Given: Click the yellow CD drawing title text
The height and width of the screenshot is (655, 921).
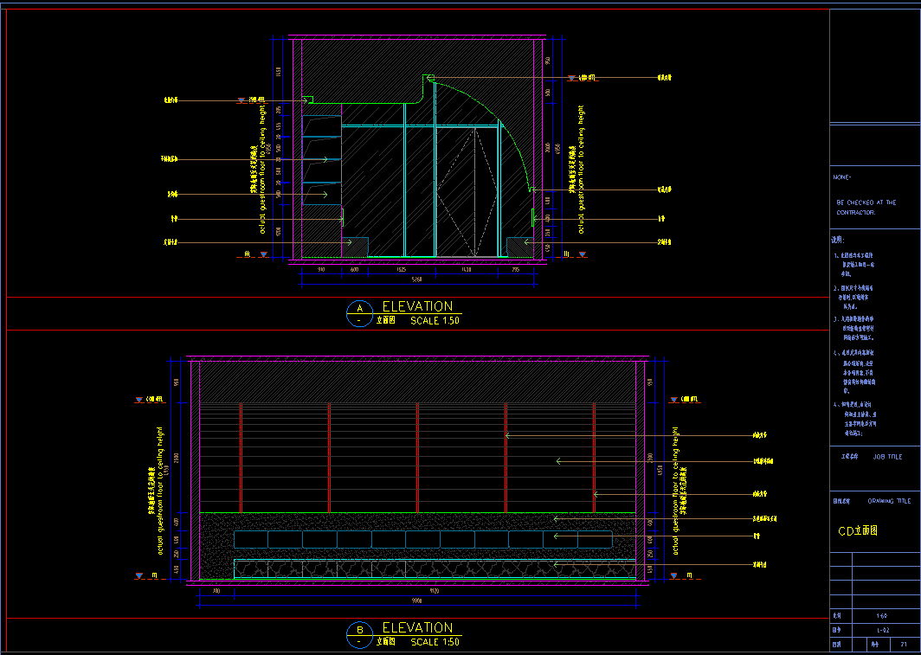Looking at the screenshot, I should coord(858,531).
